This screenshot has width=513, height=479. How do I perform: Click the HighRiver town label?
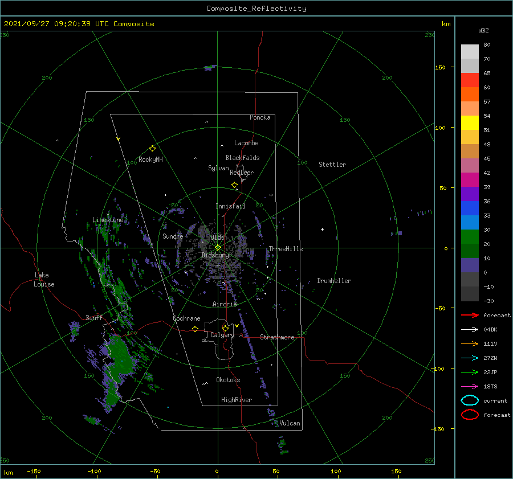click(x=237, y=400)
